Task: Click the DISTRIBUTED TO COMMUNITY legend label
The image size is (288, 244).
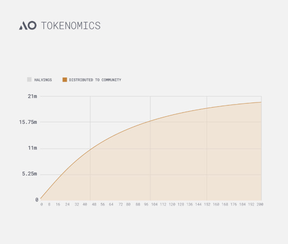Action: [95, 80]
